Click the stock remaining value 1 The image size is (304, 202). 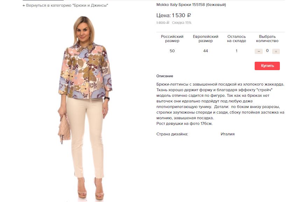(236, 51)
